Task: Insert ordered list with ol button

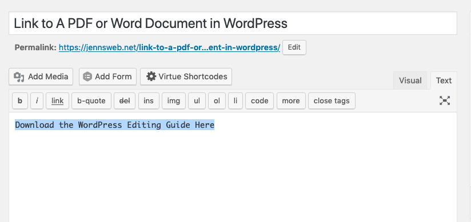Action: pyautogui.click(x=217, y=101)
